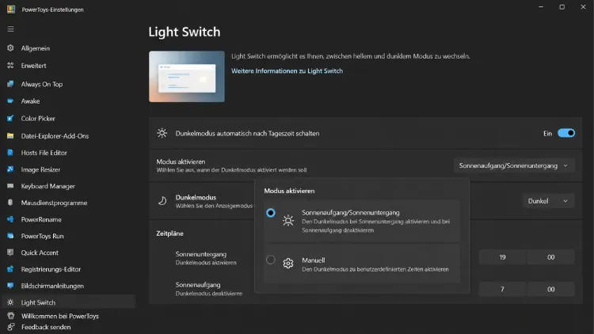Toggle Dunkelmodus automatisch switch off
The height and width of the screenshot is (334, 594).
pos(566,133)
